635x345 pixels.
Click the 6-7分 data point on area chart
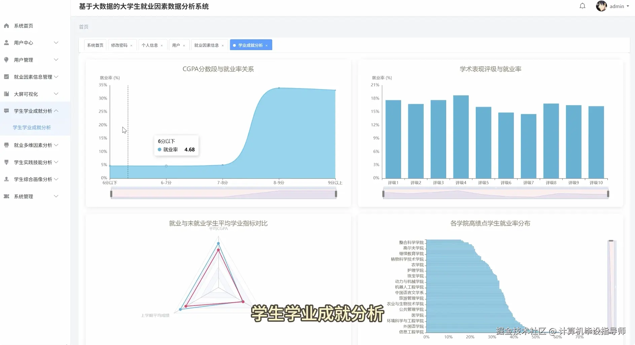[x=166, y=166]
